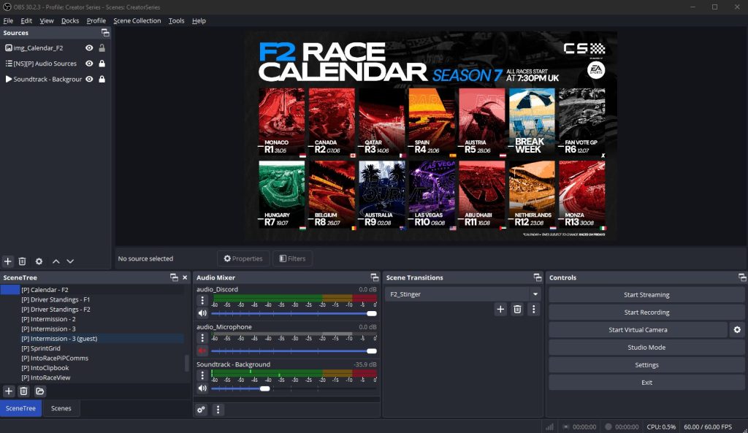Open Soundtrack - Background mixer options menu
This screenshot has width=748, height=433.
point(202,375)
